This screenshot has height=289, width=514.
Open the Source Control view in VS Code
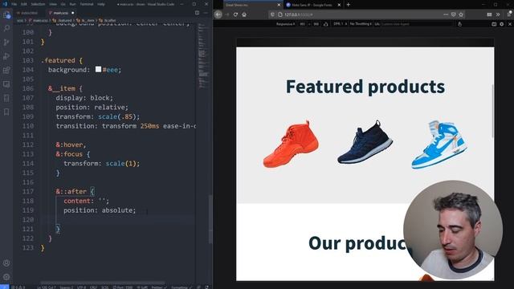[6, 43]
